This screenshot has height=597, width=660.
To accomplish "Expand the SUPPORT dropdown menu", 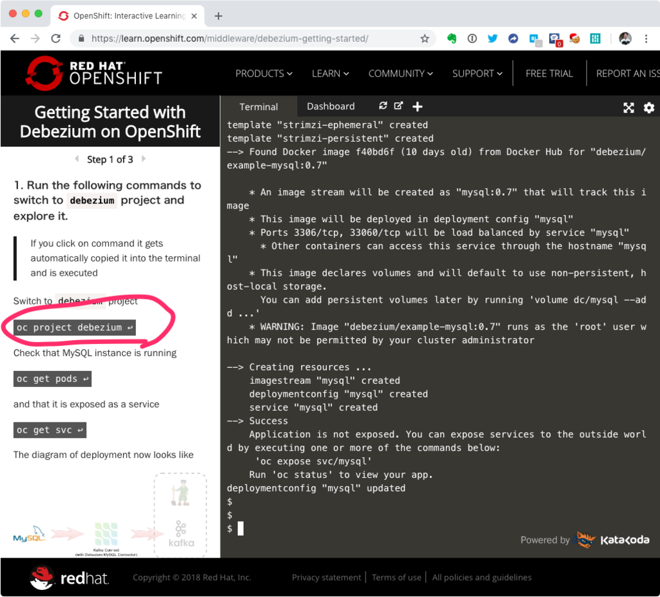I will [x=478, y=73].
